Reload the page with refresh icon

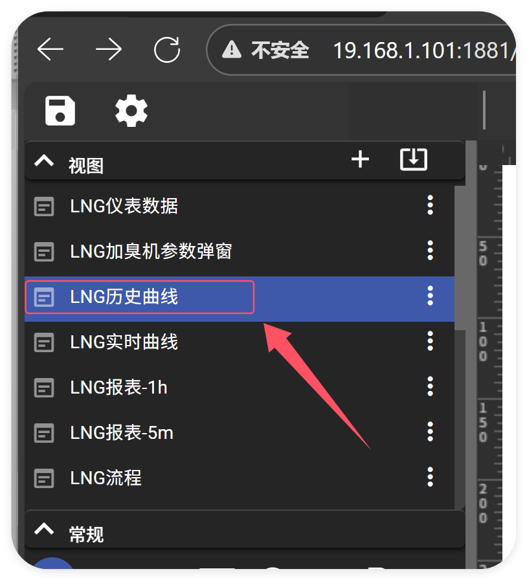(167, 49)
